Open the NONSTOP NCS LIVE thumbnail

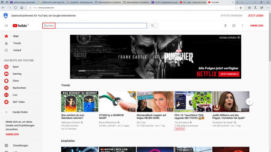[117, 149]
